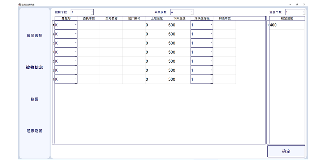
Task: Click row 1 制造单位 cell
Action: point(225,25)
